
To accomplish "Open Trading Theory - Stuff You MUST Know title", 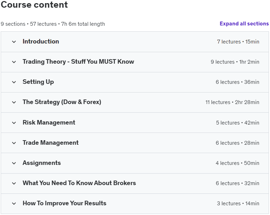I will tap(78, 62).
